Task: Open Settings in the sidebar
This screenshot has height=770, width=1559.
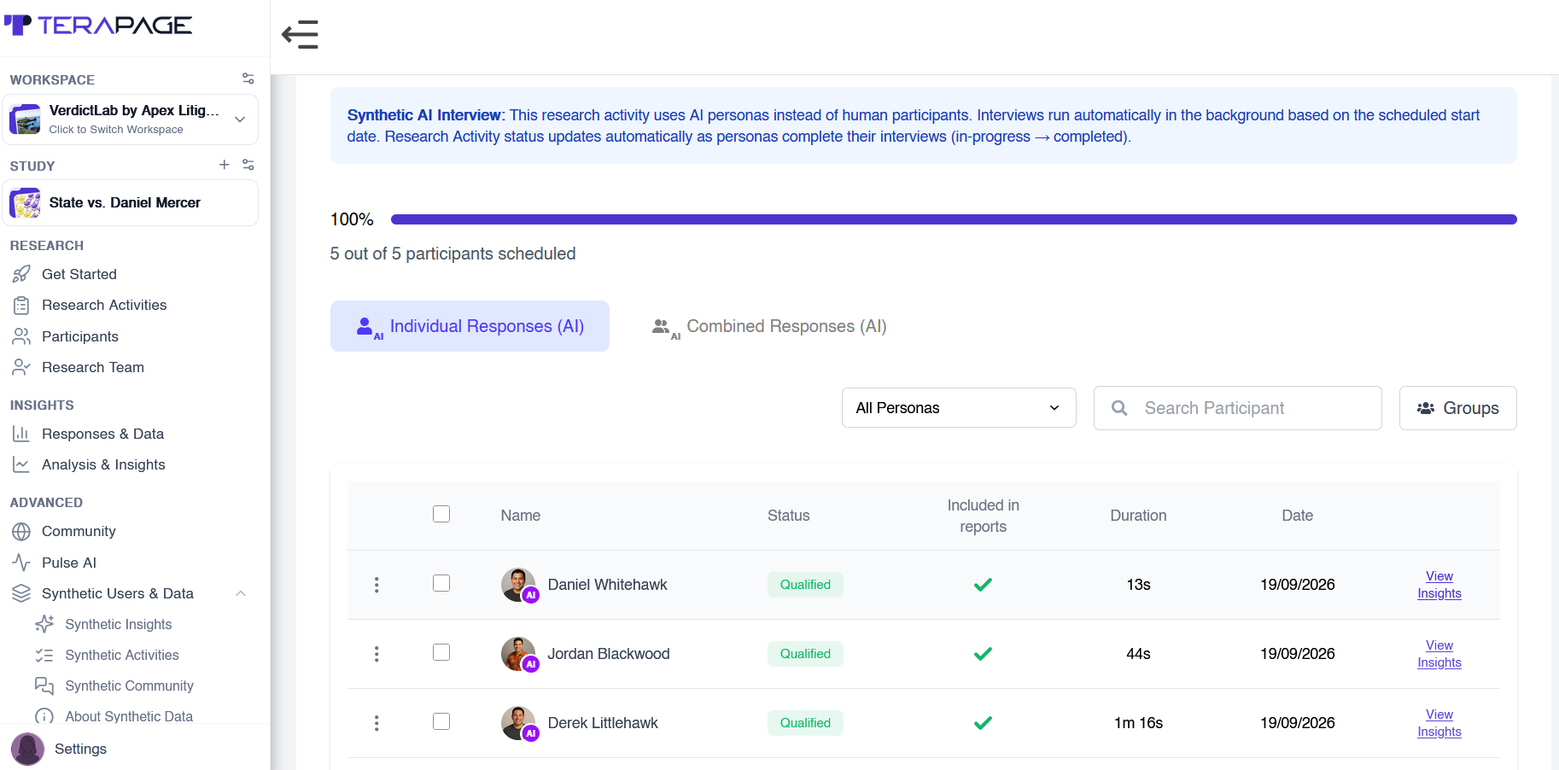Action: click(x=80, y=749)
